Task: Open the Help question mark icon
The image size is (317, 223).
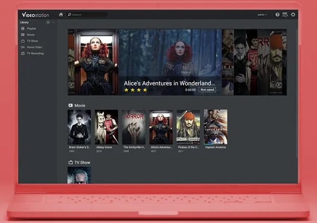Action: [277, 15]
